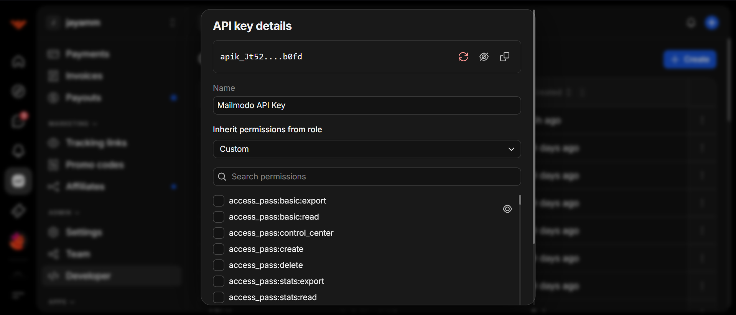Open the Inherit permissions from role dropdown
This screenshot has height=315, width=736.
(x=366, y=149)
